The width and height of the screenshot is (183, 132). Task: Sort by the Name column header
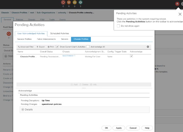coord(20,51)
